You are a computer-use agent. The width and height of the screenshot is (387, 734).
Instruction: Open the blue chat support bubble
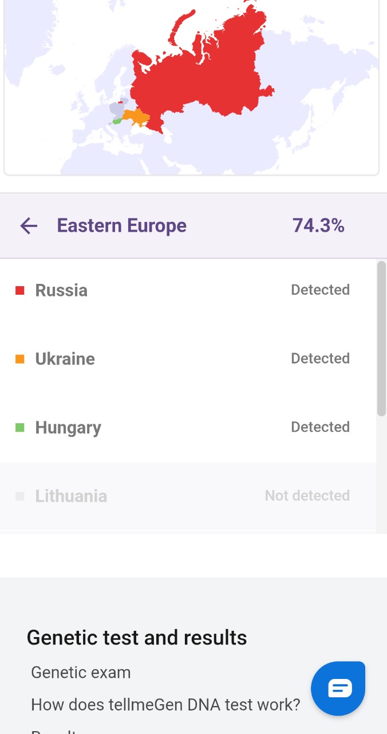(338, 688)
